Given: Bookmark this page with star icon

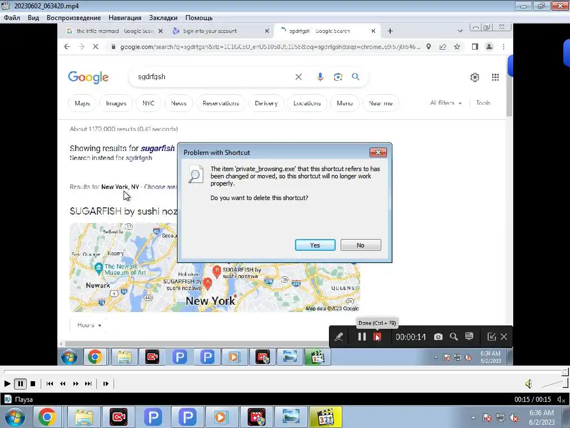Looking at the screenshot, I should click(x=458, y=47).
